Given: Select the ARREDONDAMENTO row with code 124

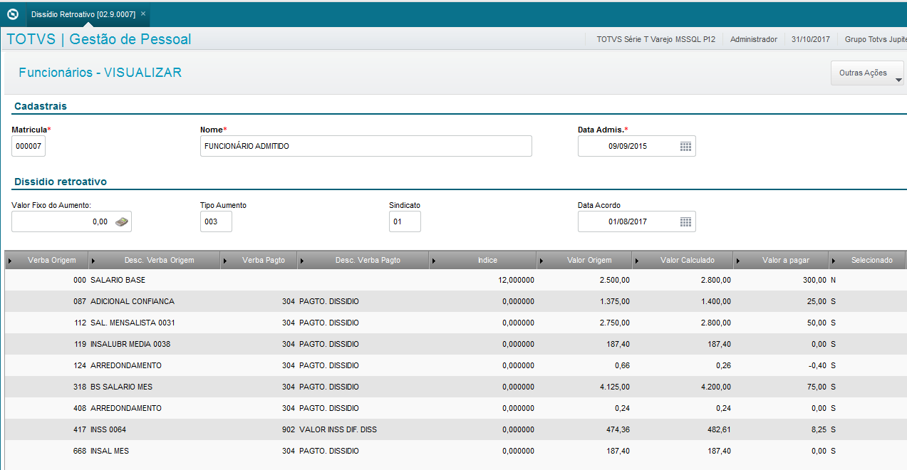Looking at the screenshot, I should click(x=455, y=365).
